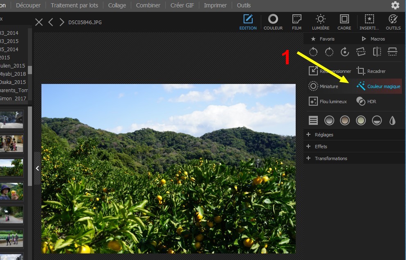Go to the next photo arrow
This screenshot has height=260, width=406.
(62, 22)
